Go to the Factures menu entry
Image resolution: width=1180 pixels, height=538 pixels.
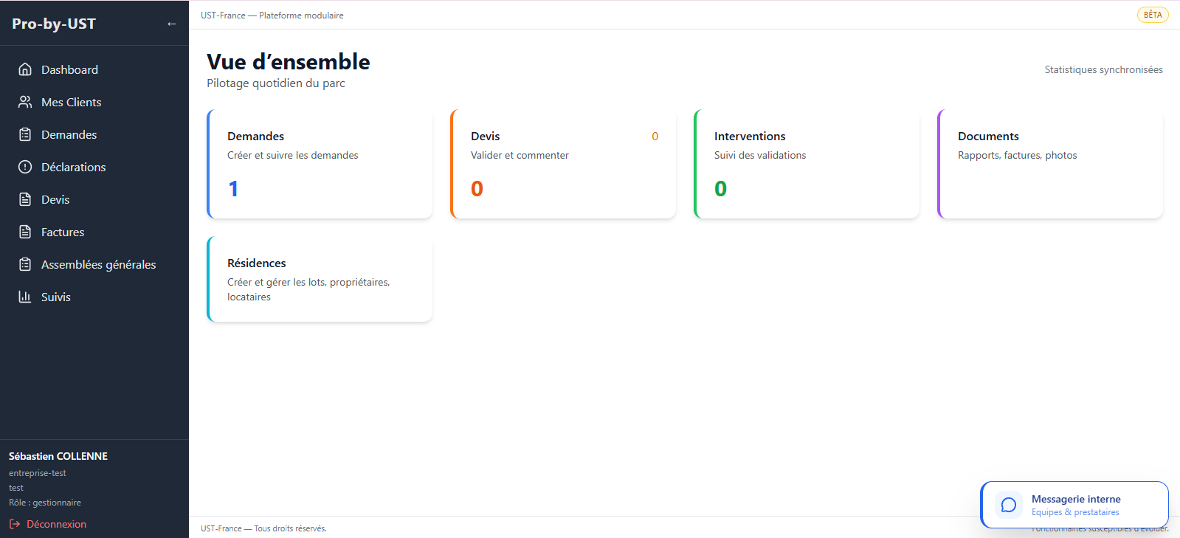(x=94, y=232)
